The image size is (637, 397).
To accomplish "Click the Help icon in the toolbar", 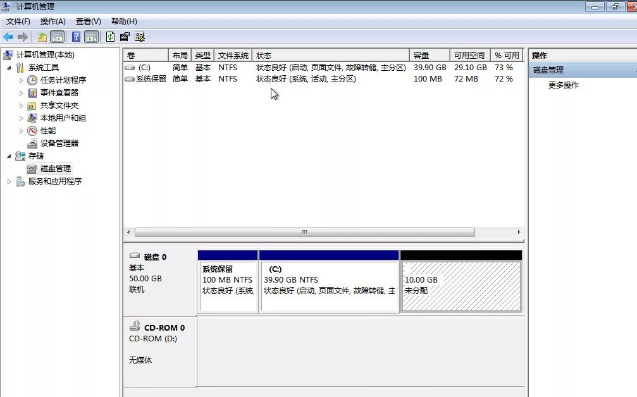I will (x=76, y=37).
